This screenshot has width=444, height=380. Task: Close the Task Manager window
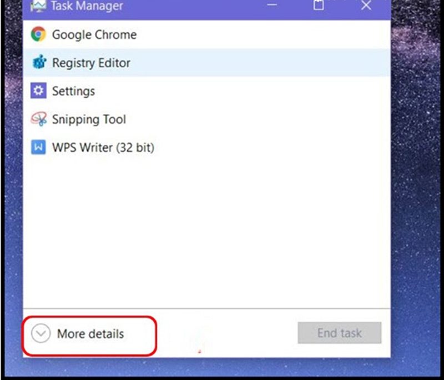click(366, 5)
